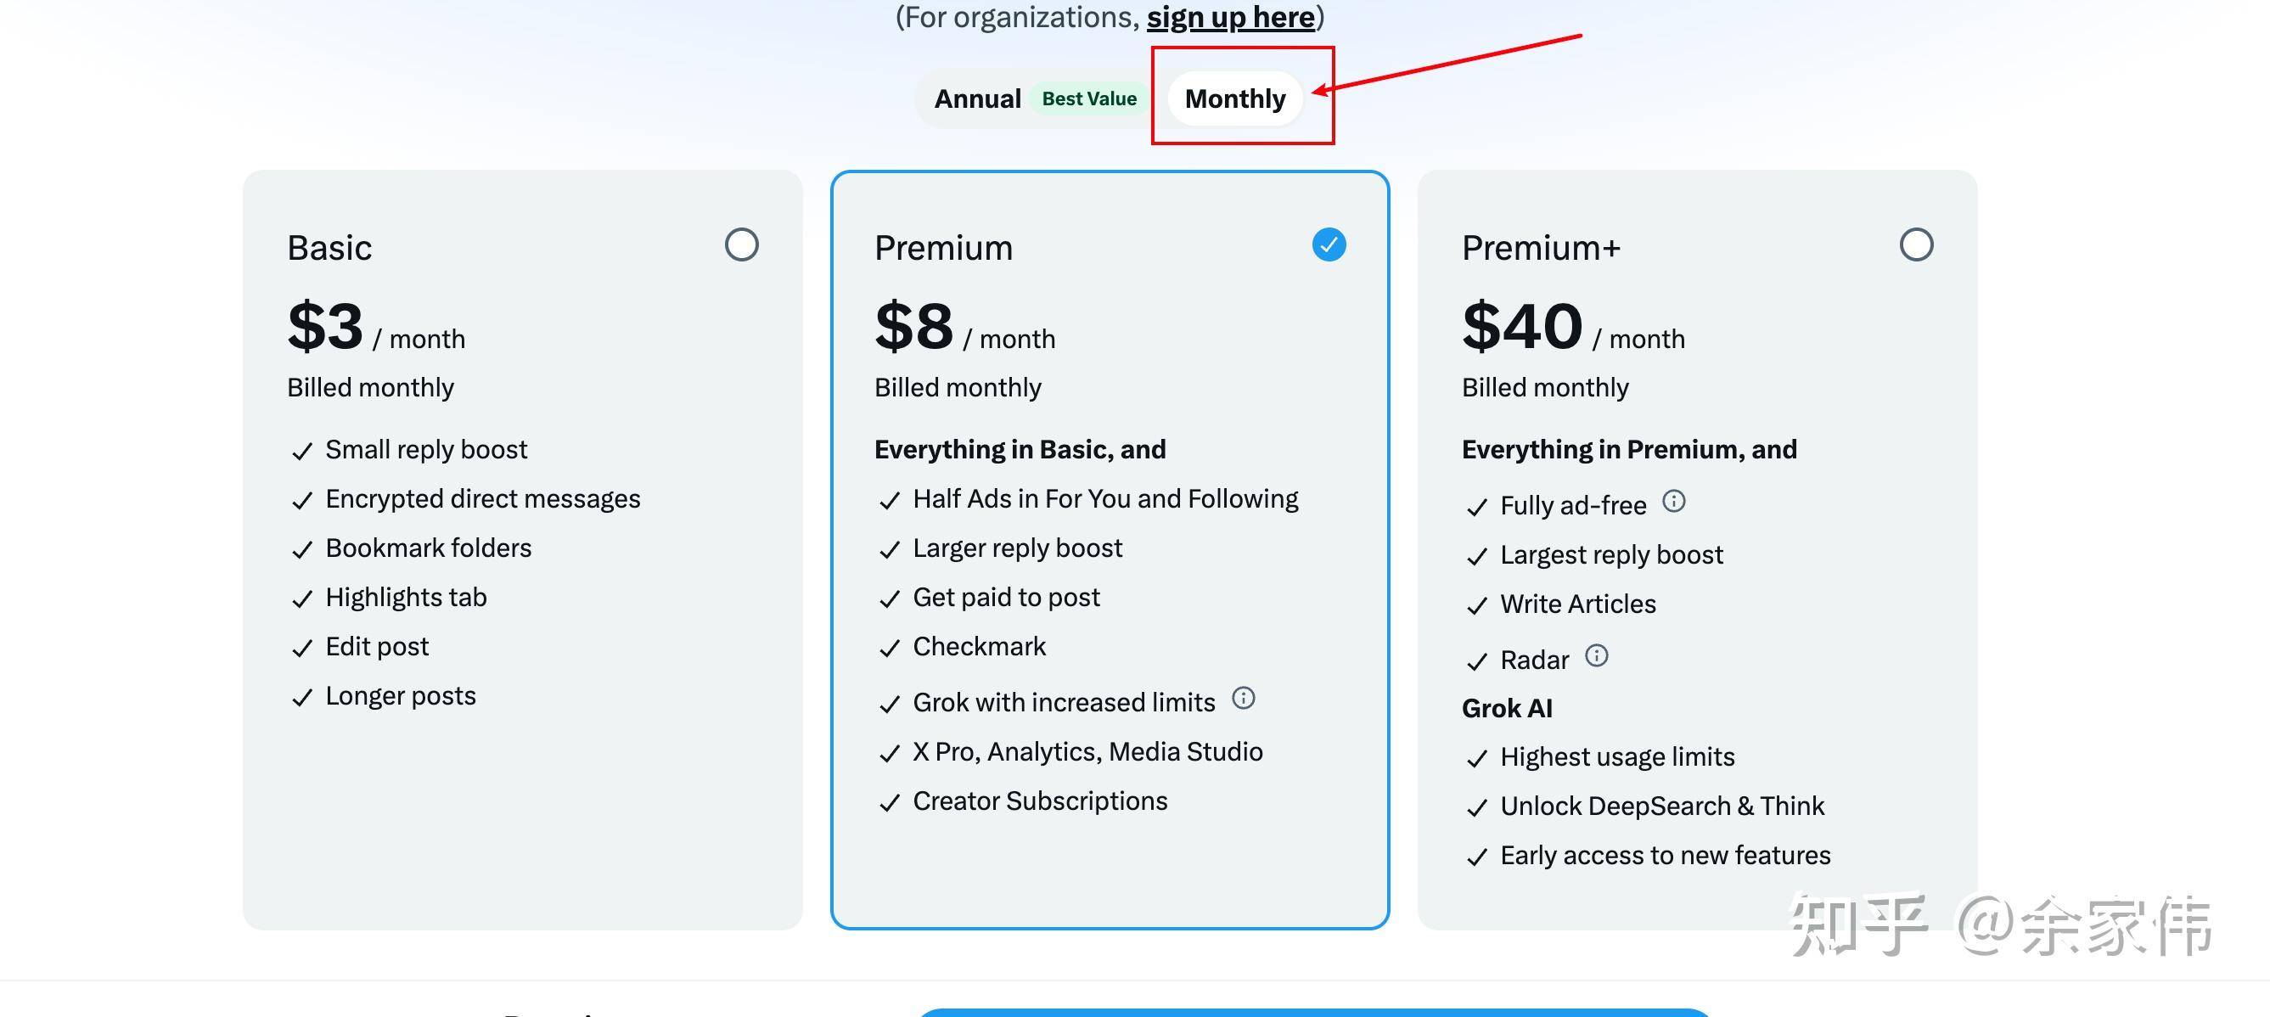Open the info icon beside Radar
The width and height of the screenshot is (2270, 1017).
pyautogui.click(x=1596, y=655)
